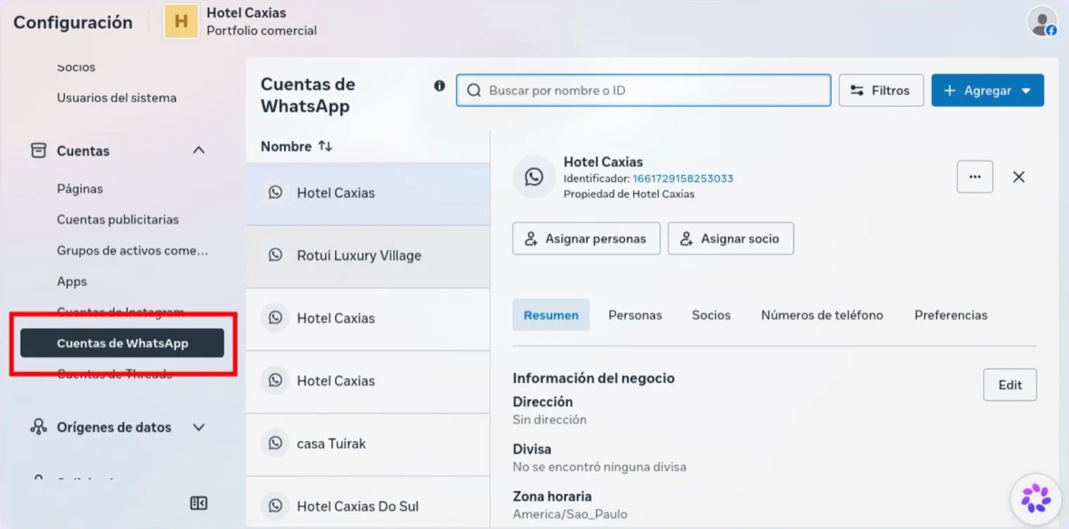Open Grupos de activos come... in the sidebar
This screenshot has width=1069, height=529.
(133, 250)
